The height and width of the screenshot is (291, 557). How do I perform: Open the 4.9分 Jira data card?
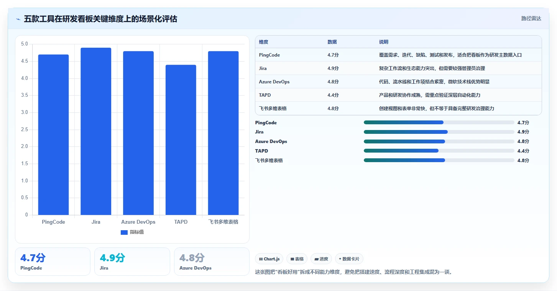[132, 262]
